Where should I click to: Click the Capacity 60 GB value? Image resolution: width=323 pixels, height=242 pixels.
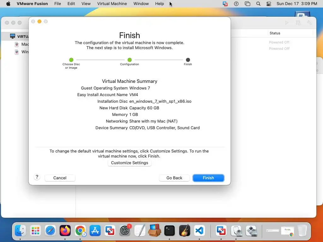144,108
